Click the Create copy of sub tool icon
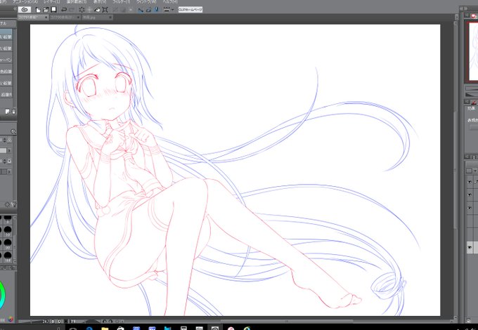478x330 pixels. [x=7, y=112]
